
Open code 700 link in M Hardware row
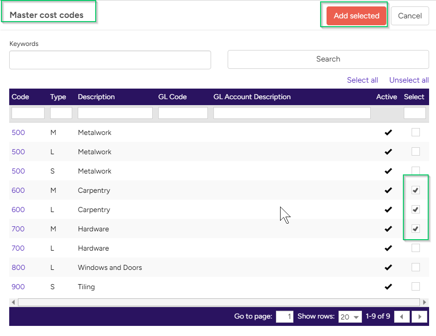(18, 229)
